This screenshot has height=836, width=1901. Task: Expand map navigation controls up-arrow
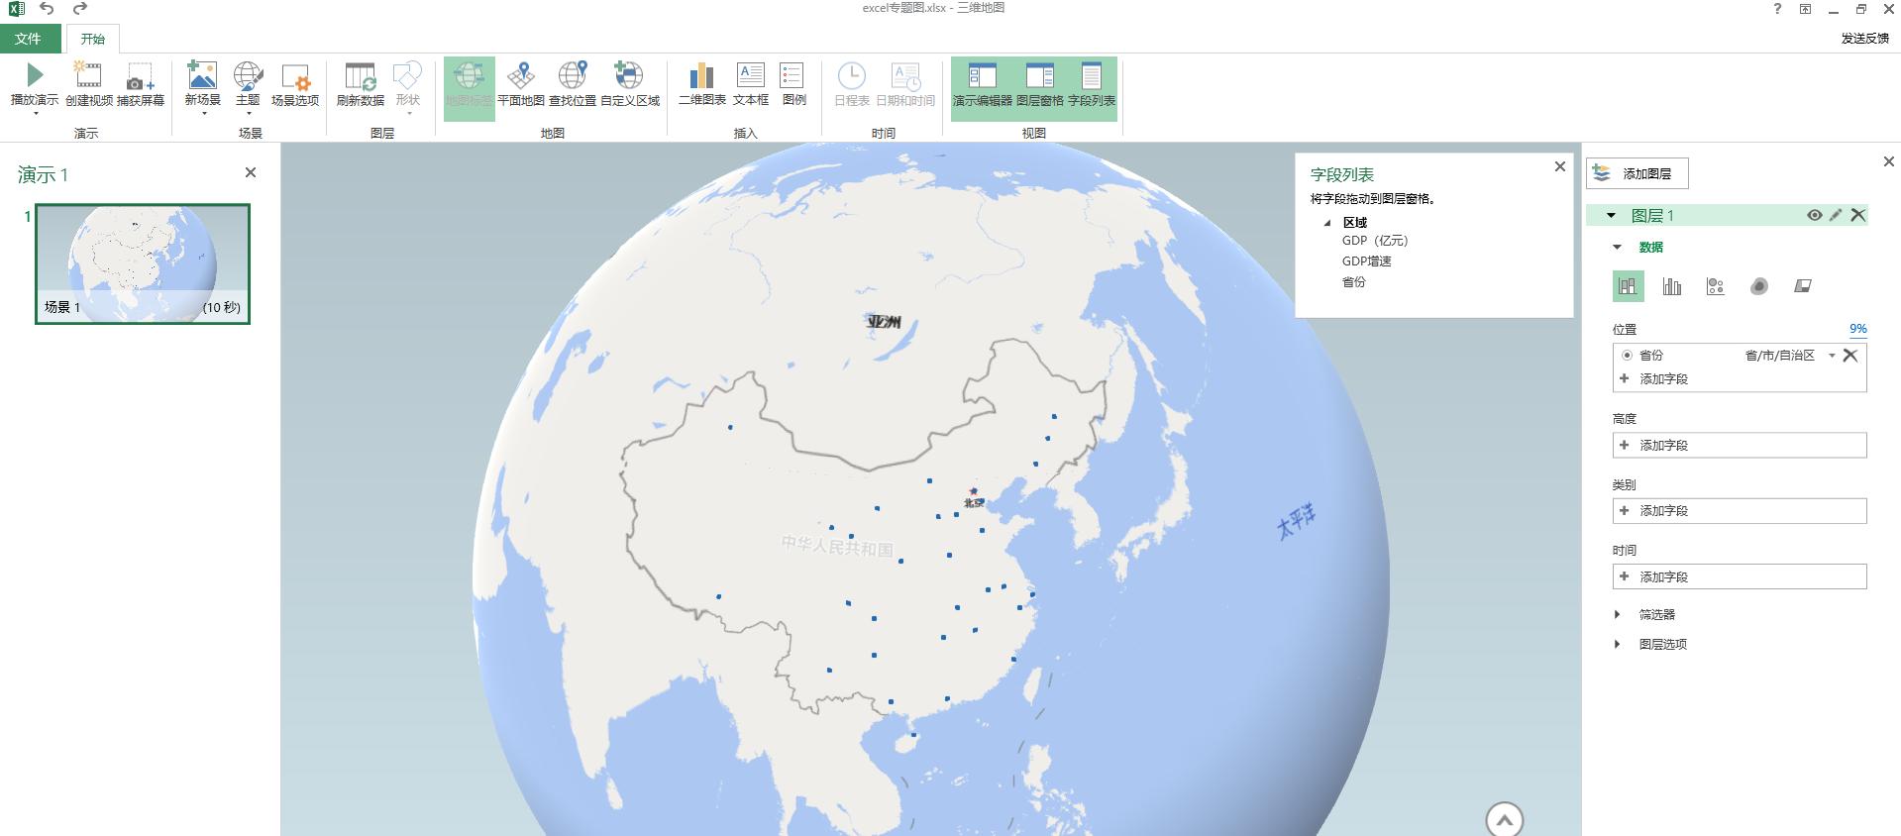pyautogui.click(x=1505, y=820)
